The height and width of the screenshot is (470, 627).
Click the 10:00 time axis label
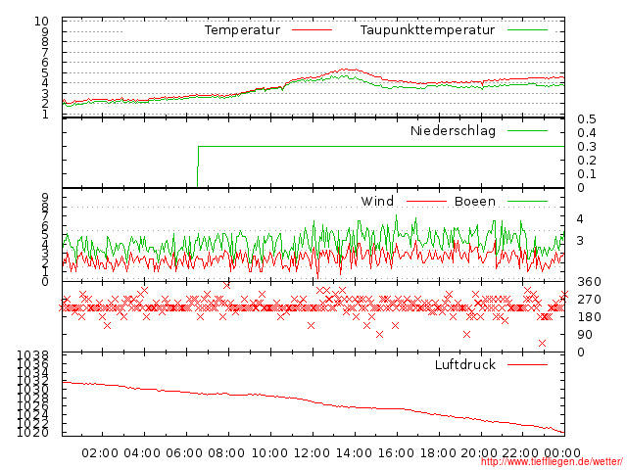click(269, 453)
